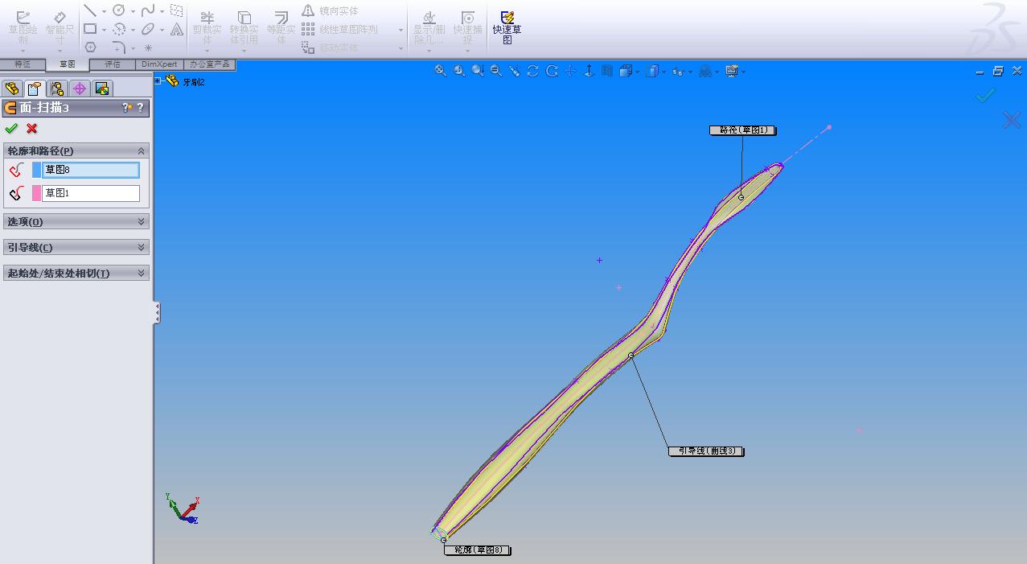Click the path field containing 草图1

pyautogui.click(x=90, y=193)
